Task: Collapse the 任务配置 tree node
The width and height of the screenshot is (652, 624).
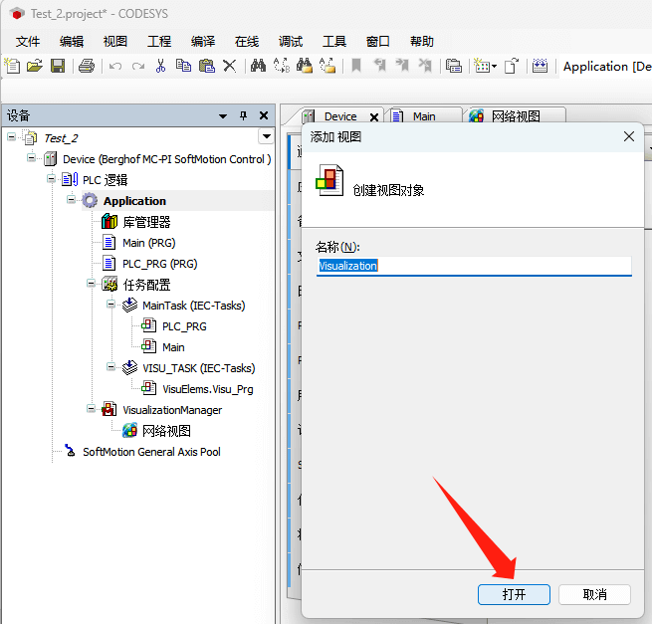Action: 92,285
